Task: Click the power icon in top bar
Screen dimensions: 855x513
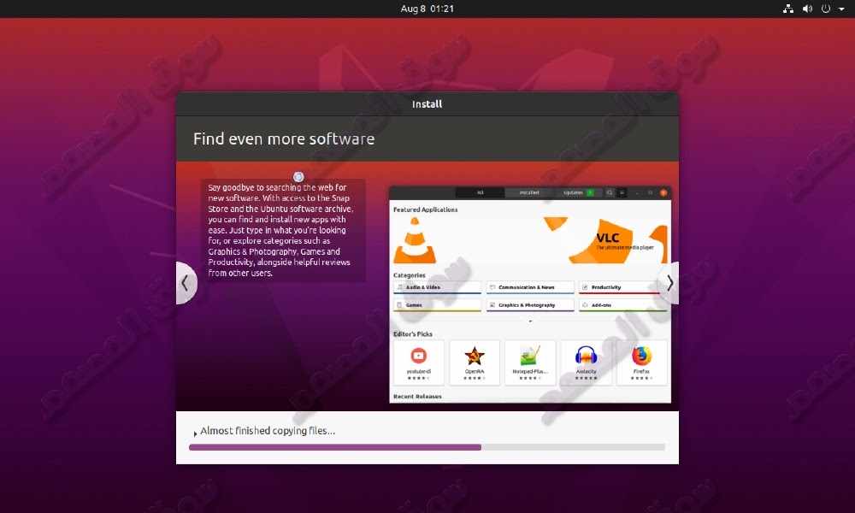Action: coord(826,9)
